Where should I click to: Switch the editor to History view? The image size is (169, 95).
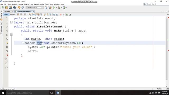click(12, 14)
